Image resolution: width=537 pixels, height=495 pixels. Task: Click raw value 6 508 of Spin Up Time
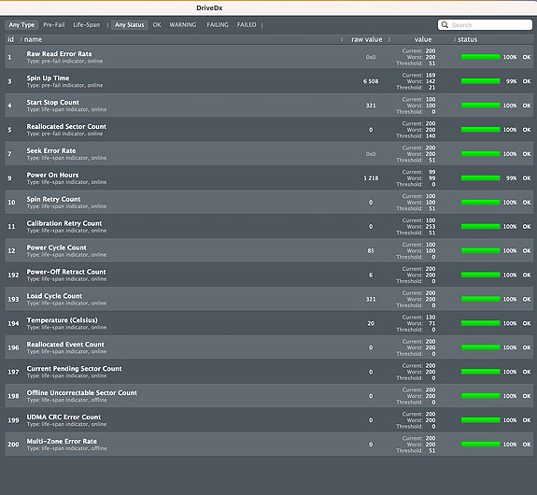tap(371, 81)
